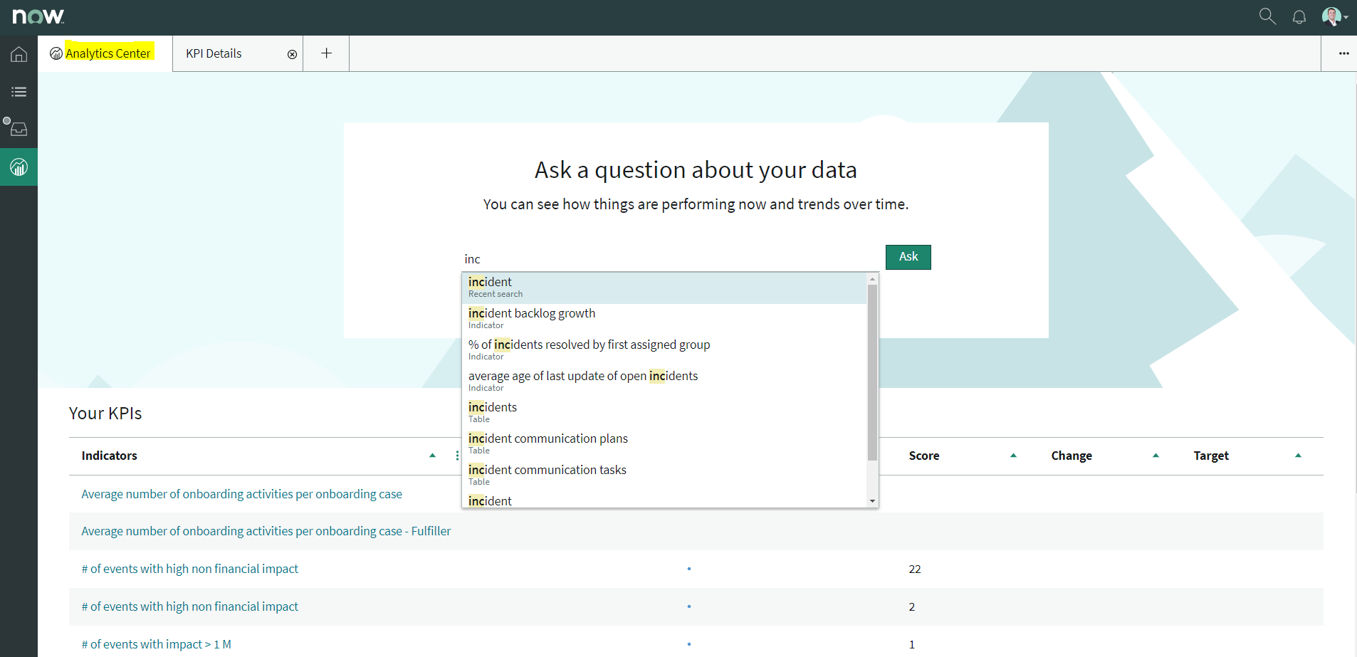This screenshot has height=657, width=1357.
Task: Click the global search magnifier icon
Action: tap(1267, 16)
